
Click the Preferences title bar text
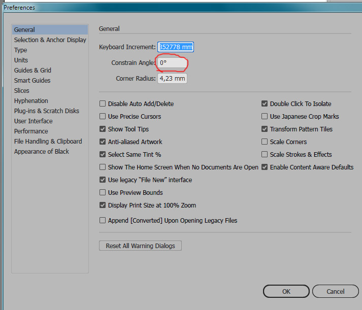(19, 8)
